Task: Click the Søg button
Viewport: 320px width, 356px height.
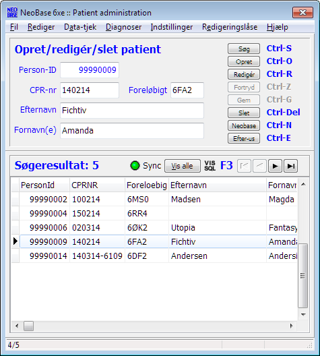Action: pyautogui.click(x=244, y=49)
